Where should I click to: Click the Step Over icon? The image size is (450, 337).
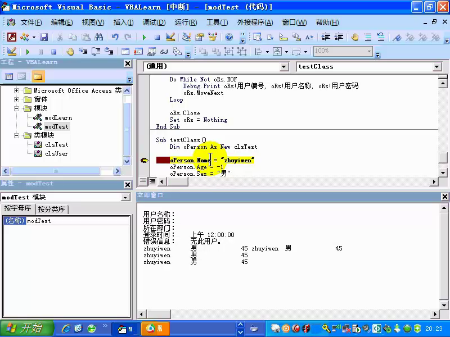(x=96, y=52)
